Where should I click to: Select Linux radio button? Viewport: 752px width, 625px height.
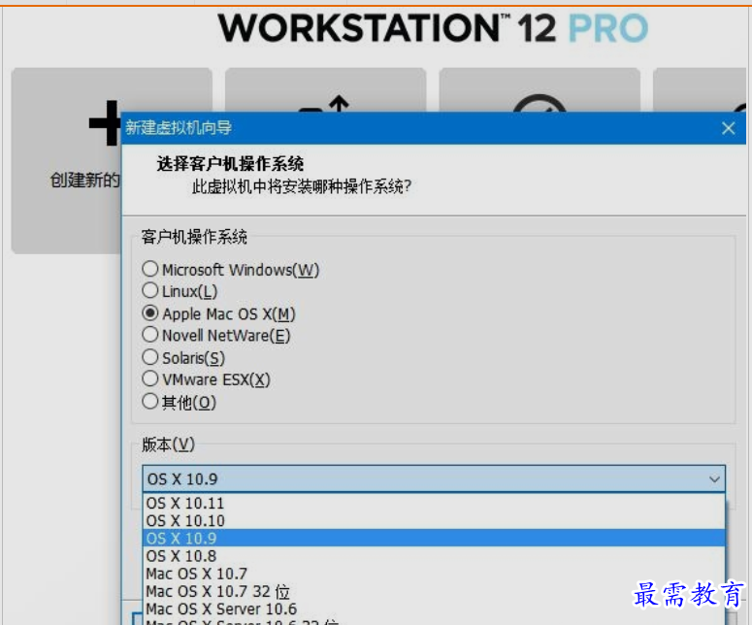point(150,291)
